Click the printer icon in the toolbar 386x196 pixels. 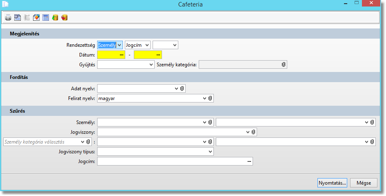click(8, 17)
